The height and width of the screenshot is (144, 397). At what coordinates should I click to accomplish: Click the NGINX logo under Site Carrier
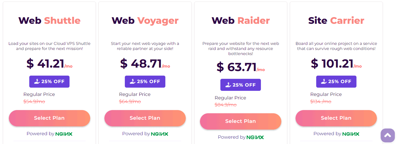[351, 134]
